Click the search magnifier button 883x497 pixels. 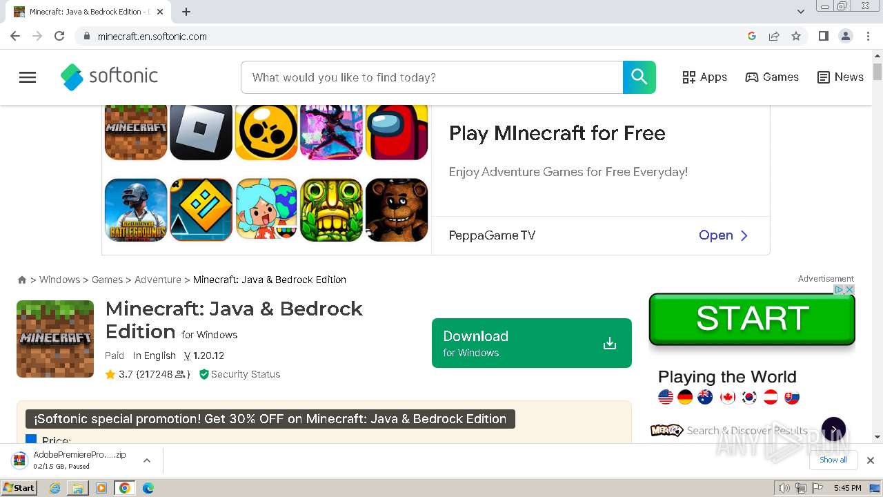tap(639, 77)
